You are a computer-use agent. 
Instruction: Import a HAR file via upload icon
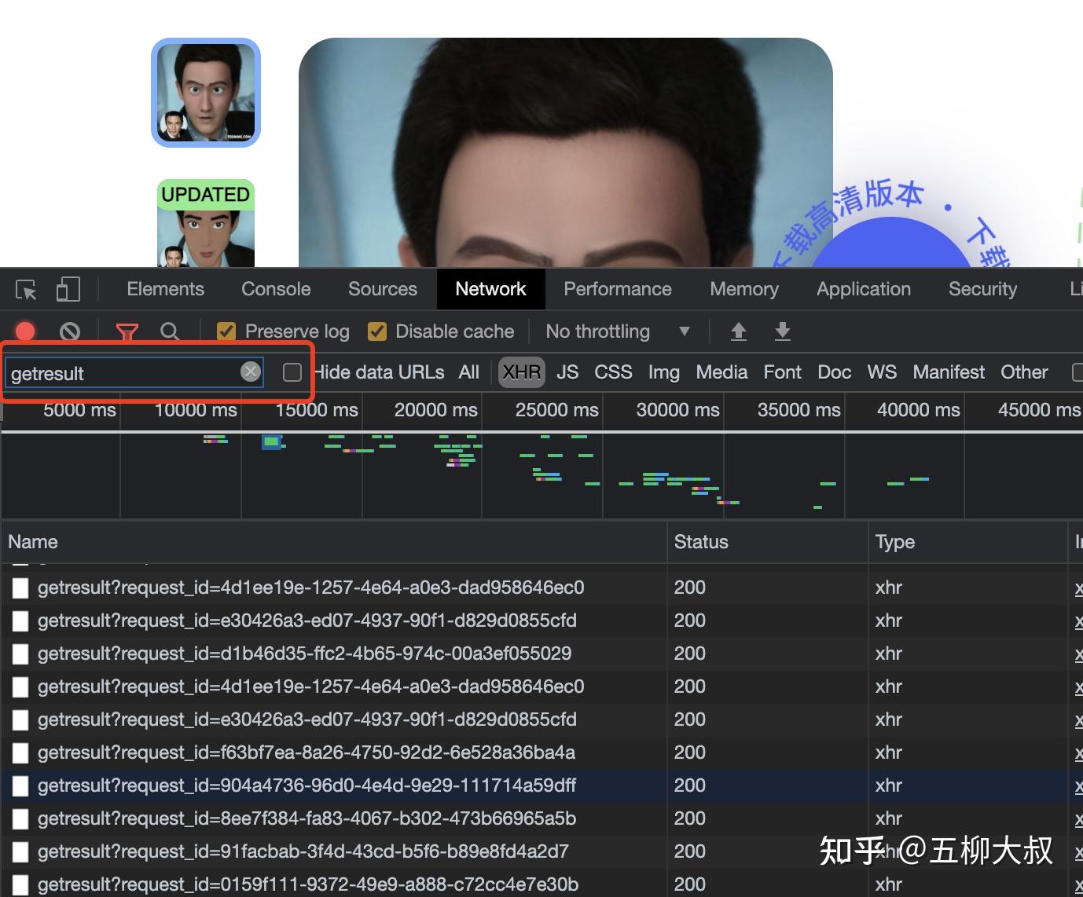[738, 331]
